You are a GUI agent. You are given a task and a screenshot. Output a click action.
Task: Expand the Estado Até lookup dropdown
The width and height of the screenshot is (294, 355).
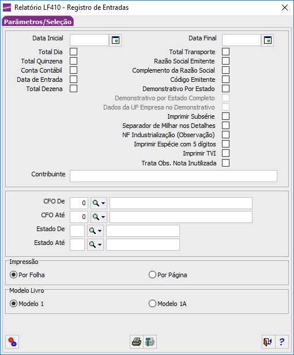100,245
